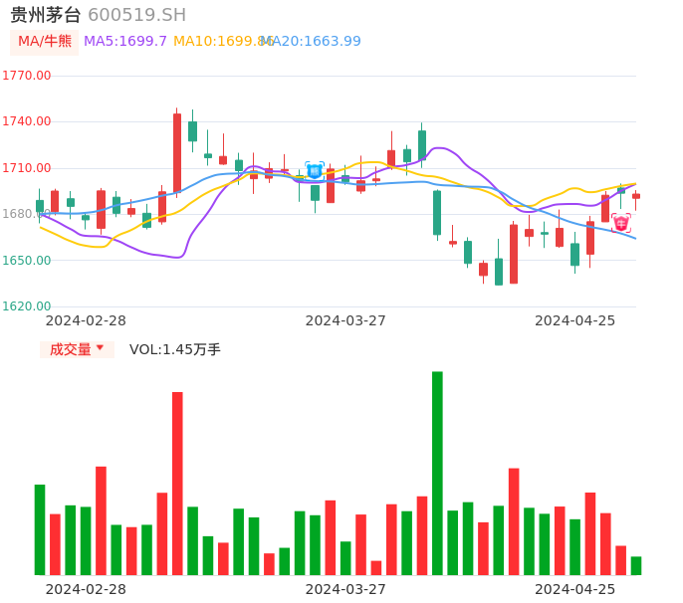Click the red arrow beside 成交量
The width and height of the screenshot is (683, 603).
click(x=100, y=348)
